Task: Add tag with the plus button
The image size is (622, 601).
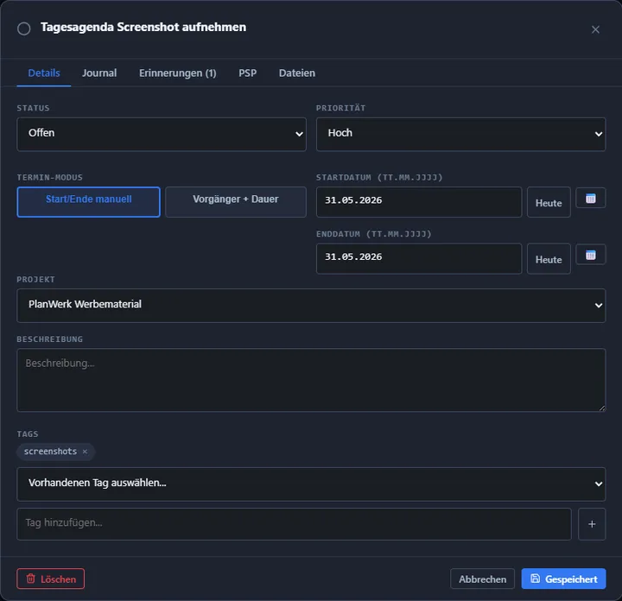Action: coord(592,523)
